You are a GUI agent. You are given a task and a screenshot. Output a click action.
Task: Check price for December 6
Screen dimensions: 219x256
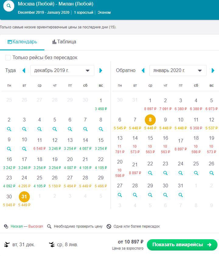pyautogui.click(x=70, y=129)
